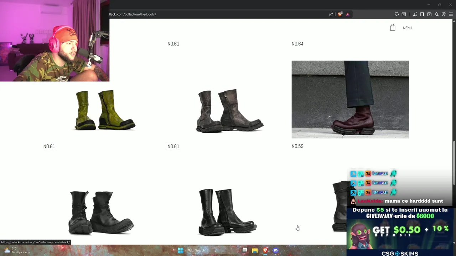The width and height of the screenshot is (456, 256).
Task: Open the NO.59 burgundy boot photo
Action: click(350, 99)
